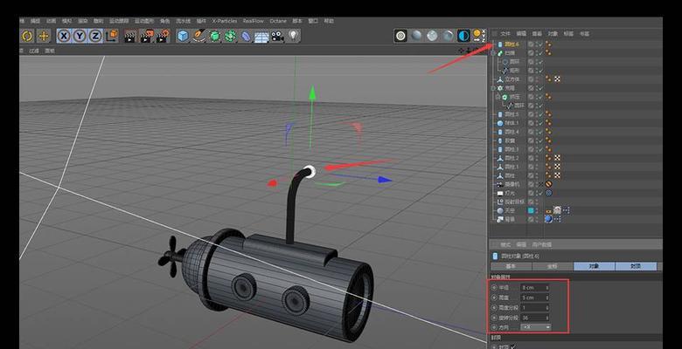682x349 pixels.
Task: Open the RealFlow menu
Action: point(254,21)
